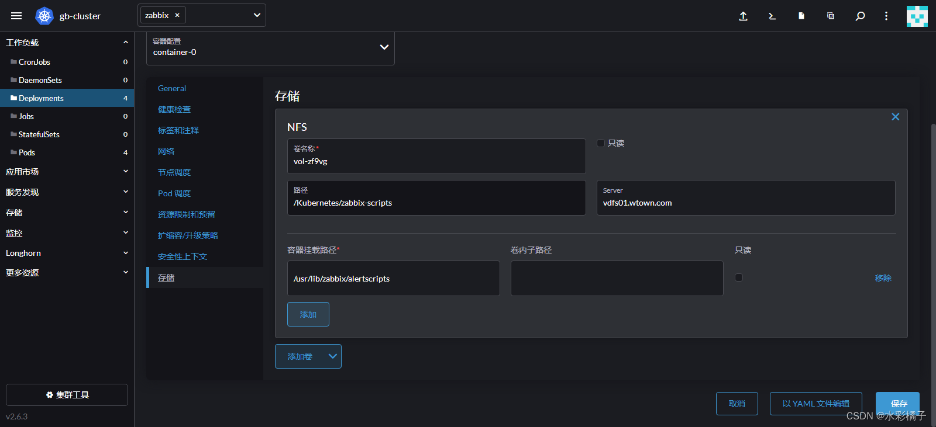
Task: Close the NFS volume panel with X
Action: 895,117
